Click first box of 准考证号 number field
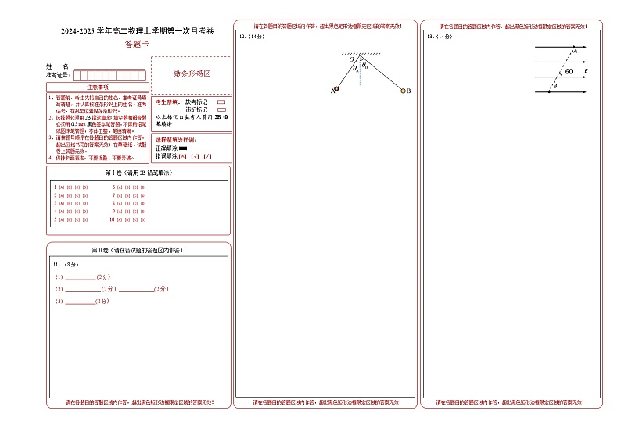The height and width of the screenshot is (439, 621). click(x=75, y=76)
